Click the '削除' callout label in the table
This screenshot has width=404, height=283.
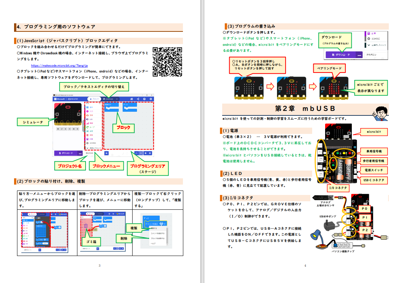(x=124, y=239)
